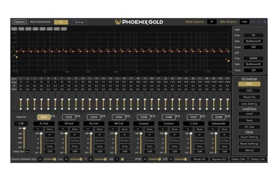Click the Source Volume USB slider
The width and height of the screenshot is (278, 183).
point(127,159)
